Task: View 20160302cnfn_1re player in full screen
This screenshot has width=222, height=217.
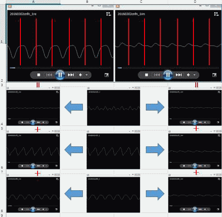Action: tap(106, 75)
